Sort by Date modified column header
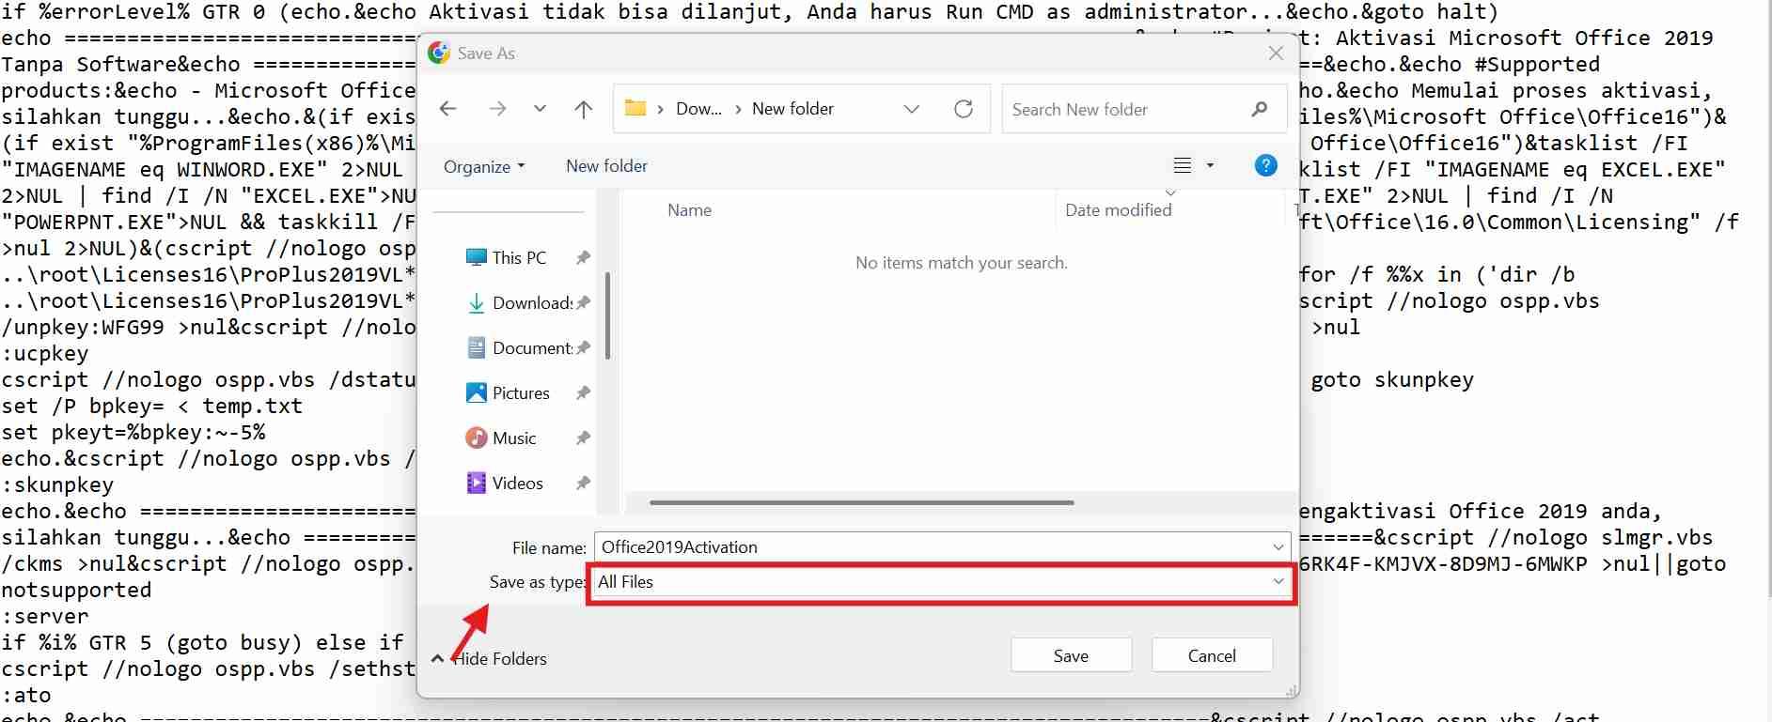Viewport: 1772px width, 722px height. coord(1119,210)
